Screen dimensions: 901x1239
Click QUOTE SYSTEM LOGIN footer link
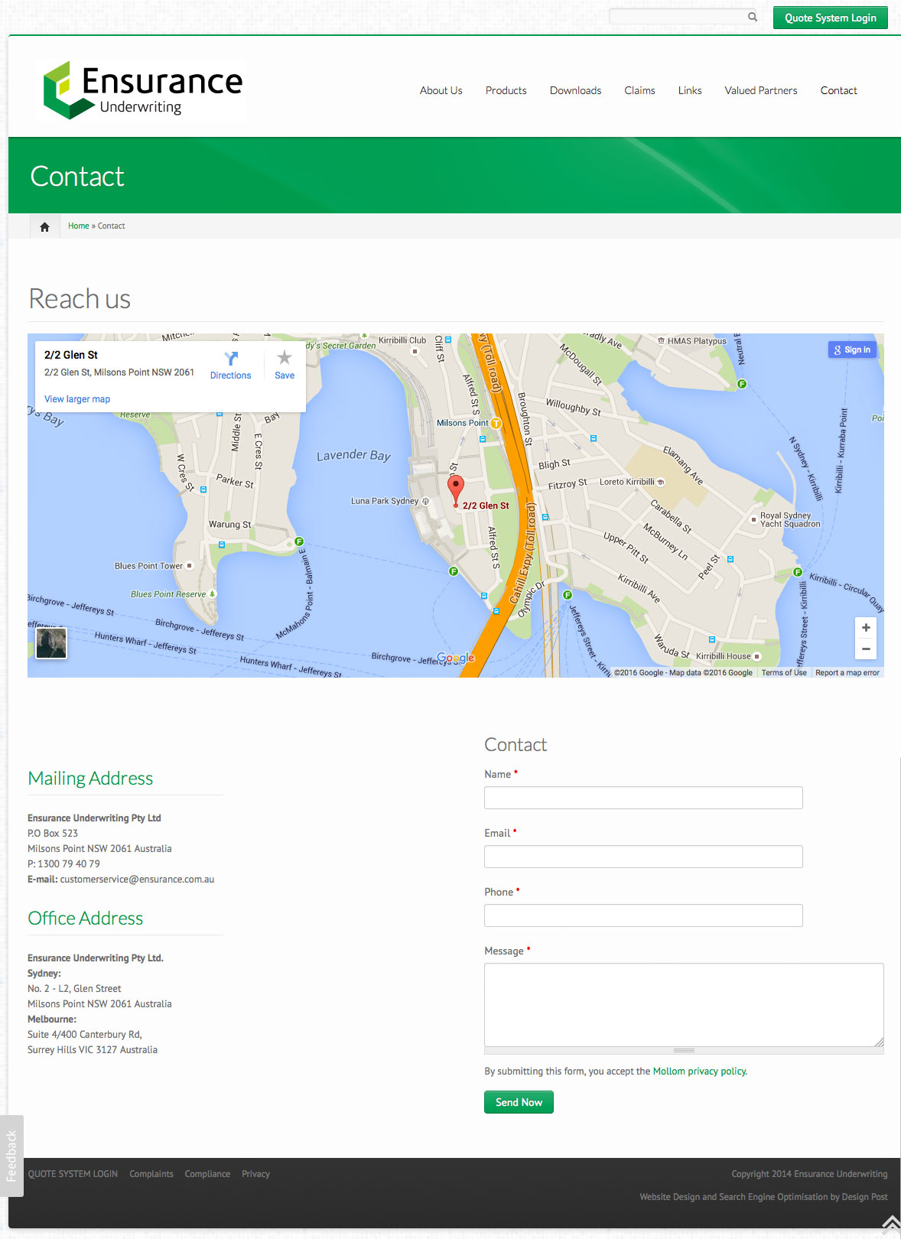pos(73,1174)
